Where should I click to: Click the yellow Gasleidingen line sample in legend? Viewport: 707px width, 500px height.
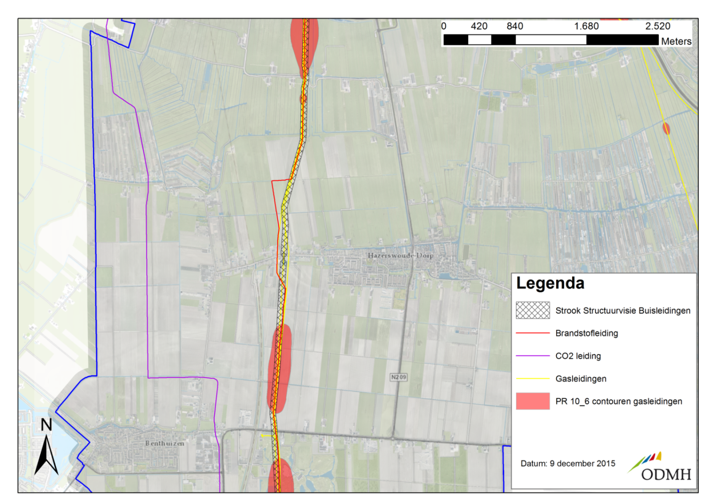coord(533,379)
